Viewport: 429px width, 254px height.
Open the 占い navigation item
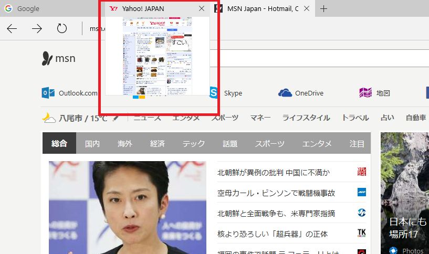(x=388, y=118)
